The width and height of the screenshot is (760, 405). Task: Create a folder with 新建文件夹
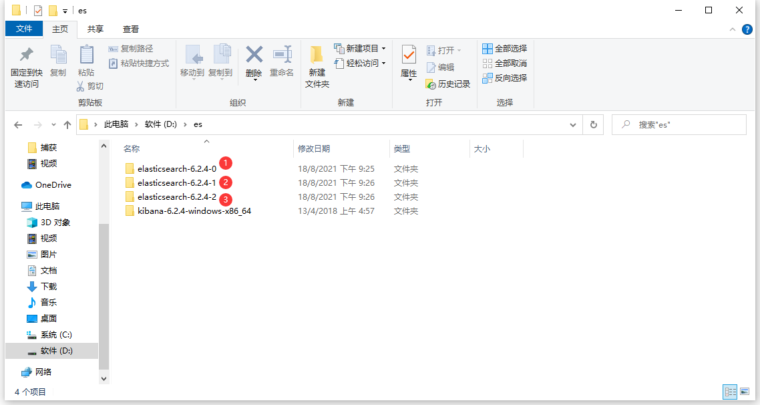click(x=317, y=65)
